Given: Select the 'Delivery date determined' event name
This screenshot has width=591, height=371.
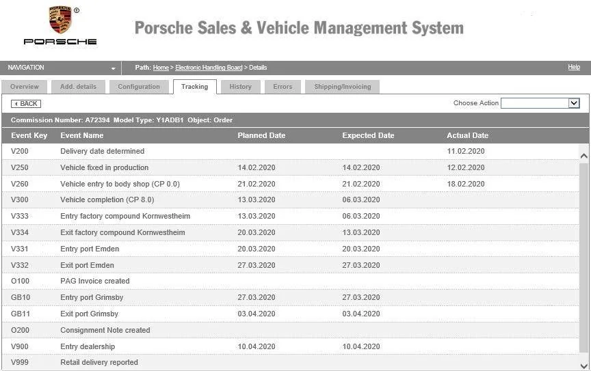Looking at the screenshot, I should [102, 151].
